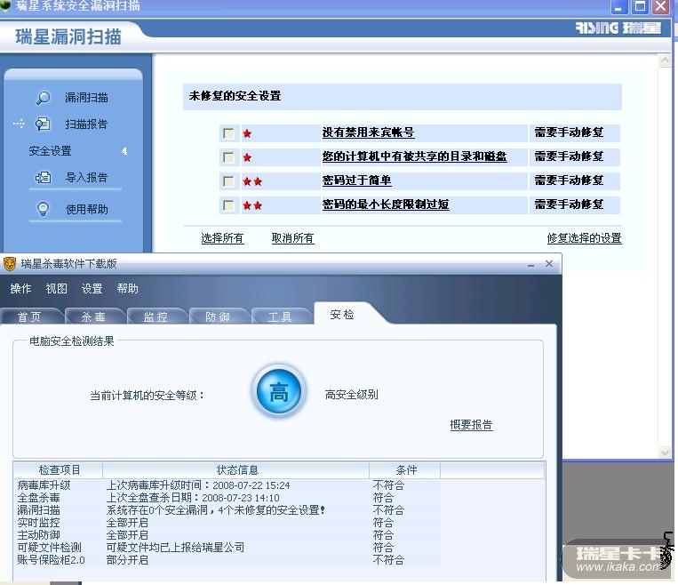Check the box for 密码过于简单

228,181
